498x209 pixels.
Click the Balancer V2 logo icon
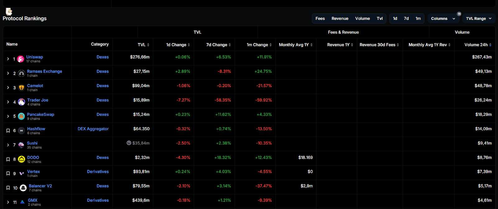23,188
